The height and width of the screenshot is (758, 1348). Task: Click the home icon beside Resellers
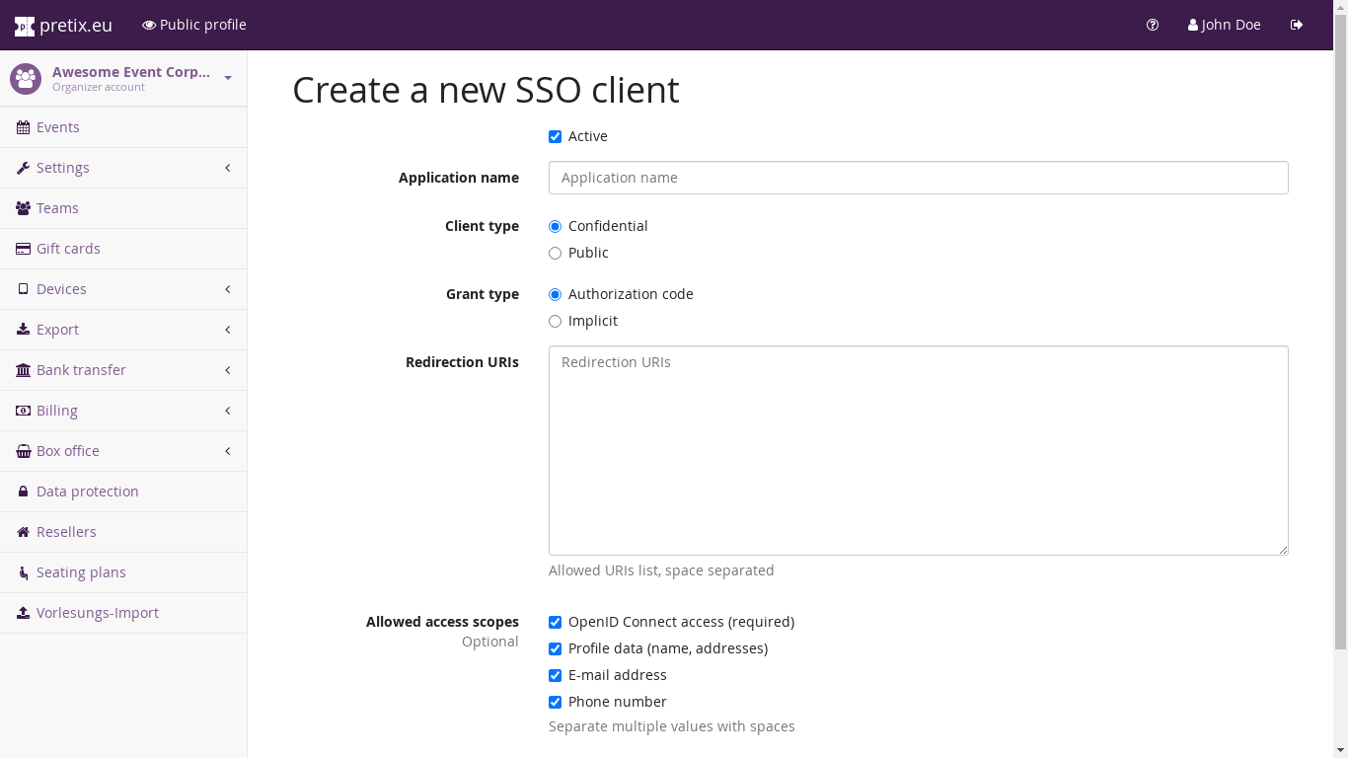pos(23,532)
